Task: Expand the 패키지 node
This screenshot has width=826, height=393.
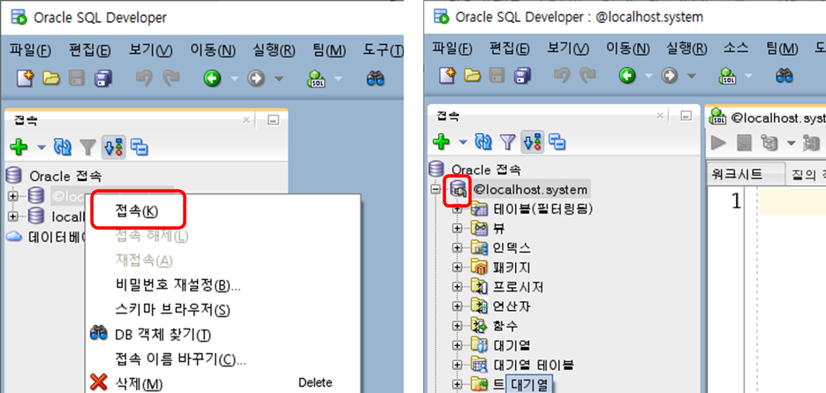Action: pyautogui.click(x=458, y=268)
